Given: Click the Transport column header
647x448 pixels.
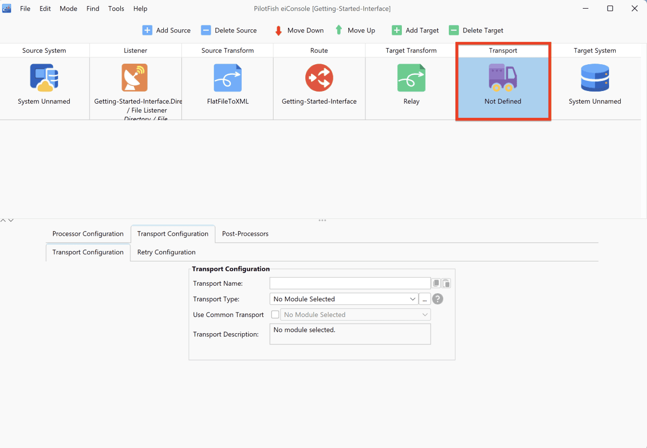Looking at the screenshot, I should click(503, 51).
